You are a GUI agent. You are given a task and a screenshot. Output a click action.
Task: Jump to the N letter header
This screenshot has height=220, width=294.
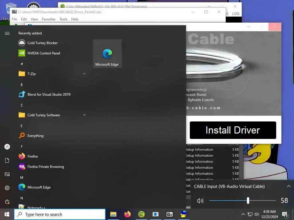[x=22, y=198]
